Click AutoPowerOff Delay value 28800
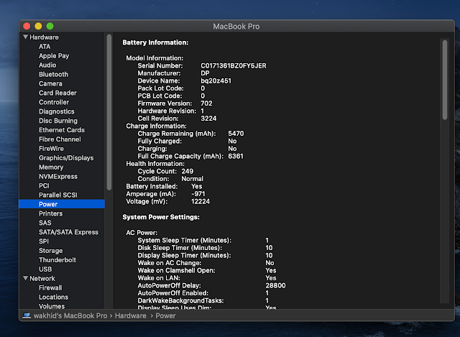Viewport: 460px width, 337px height. (275, 286)
